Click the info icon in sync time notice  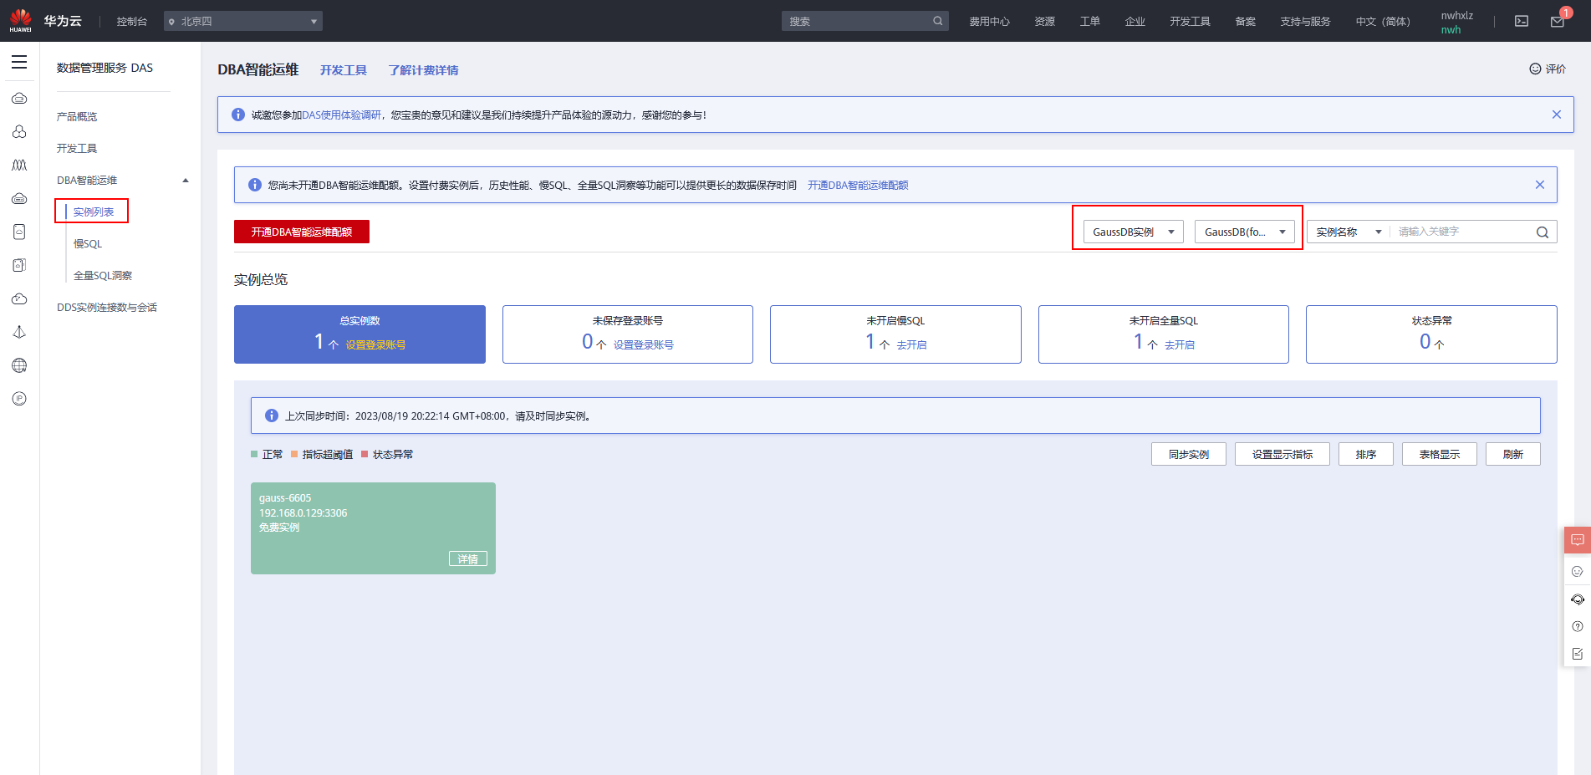tap(272, 416)
